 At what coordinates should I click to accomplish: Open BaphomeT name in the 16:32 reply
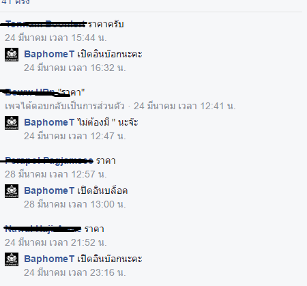[x=49, y=55]
